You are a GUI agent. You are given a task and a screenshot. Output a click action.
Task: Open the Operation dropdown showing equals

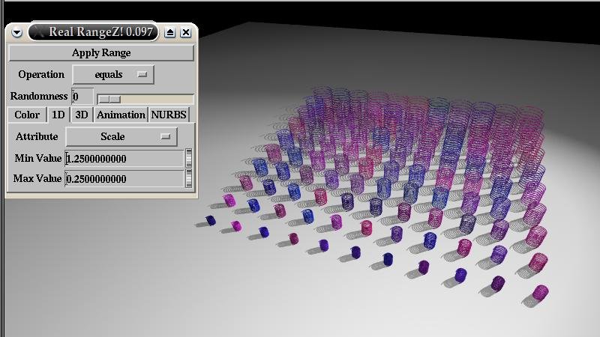coord(113,74)
